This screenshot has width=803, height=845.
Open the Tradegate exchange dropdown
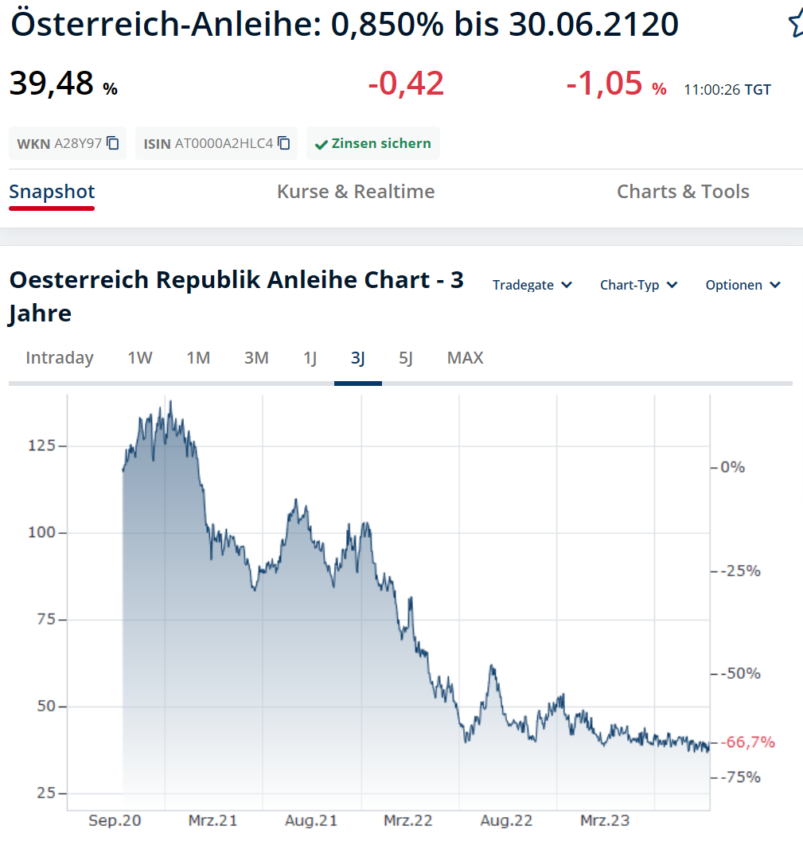pyautogui.click(x=532, y=285)
